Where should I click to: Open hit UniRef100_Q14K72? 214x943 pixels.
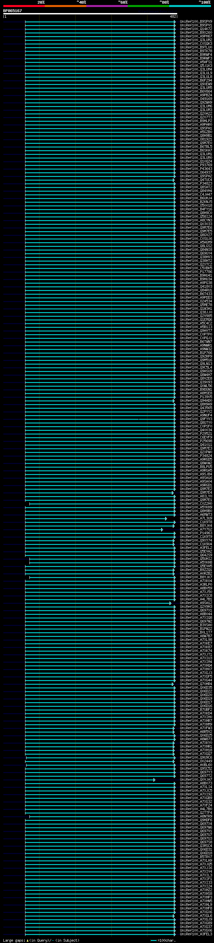[x=196, y=29]
